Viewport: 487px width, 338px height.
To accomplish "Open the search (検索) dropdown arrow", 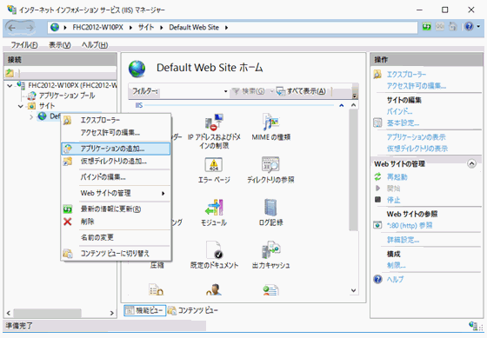I will [x=271, y=91].
